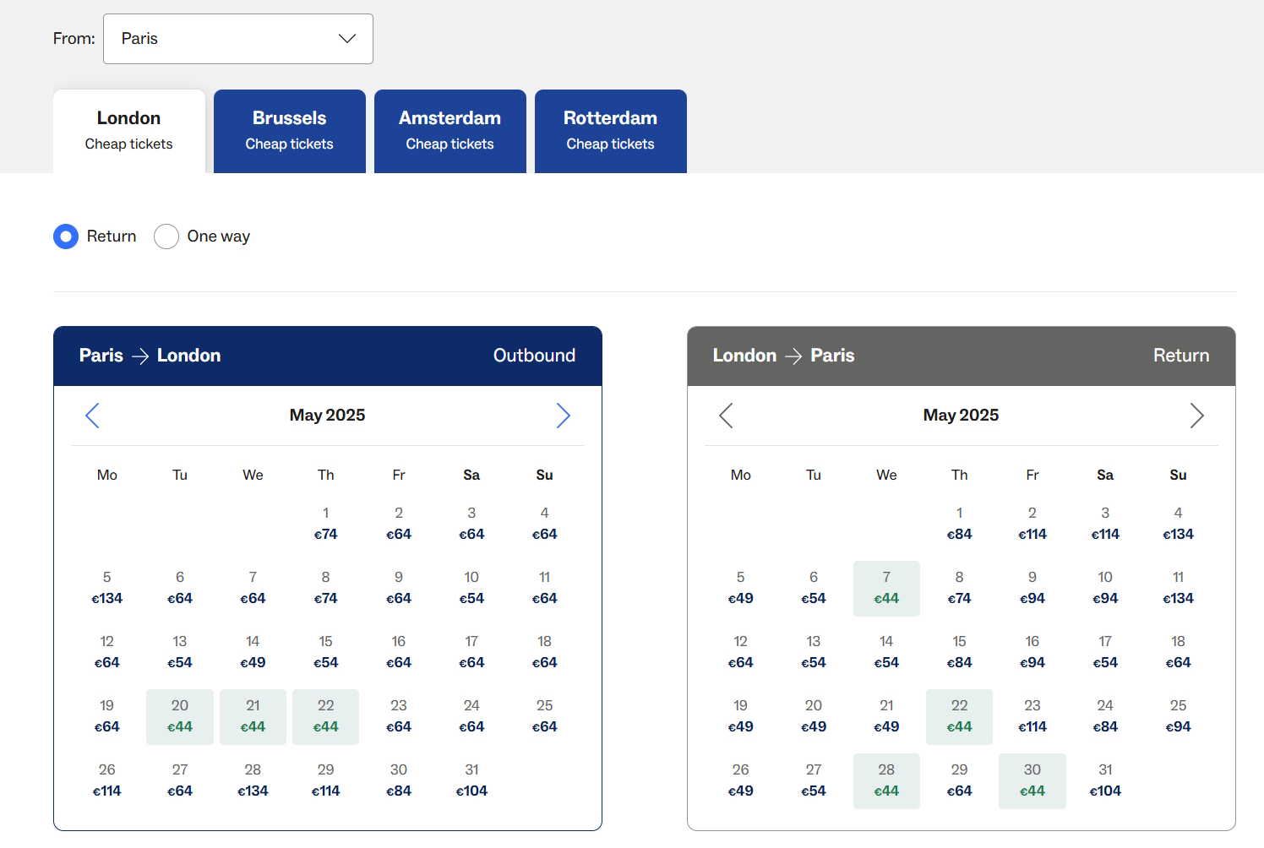Open the From city dropdown
This screenshot has width=1264, height=848.
pos(238,39)
